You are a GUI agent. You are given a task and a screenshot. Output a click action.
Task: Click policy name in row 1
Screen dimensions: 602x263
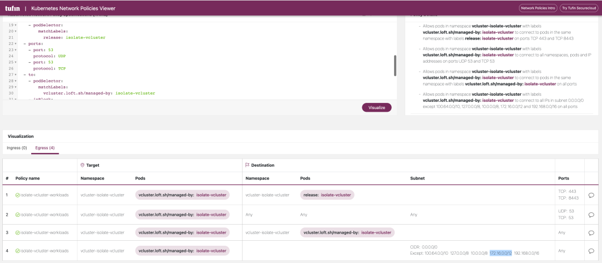44,195
